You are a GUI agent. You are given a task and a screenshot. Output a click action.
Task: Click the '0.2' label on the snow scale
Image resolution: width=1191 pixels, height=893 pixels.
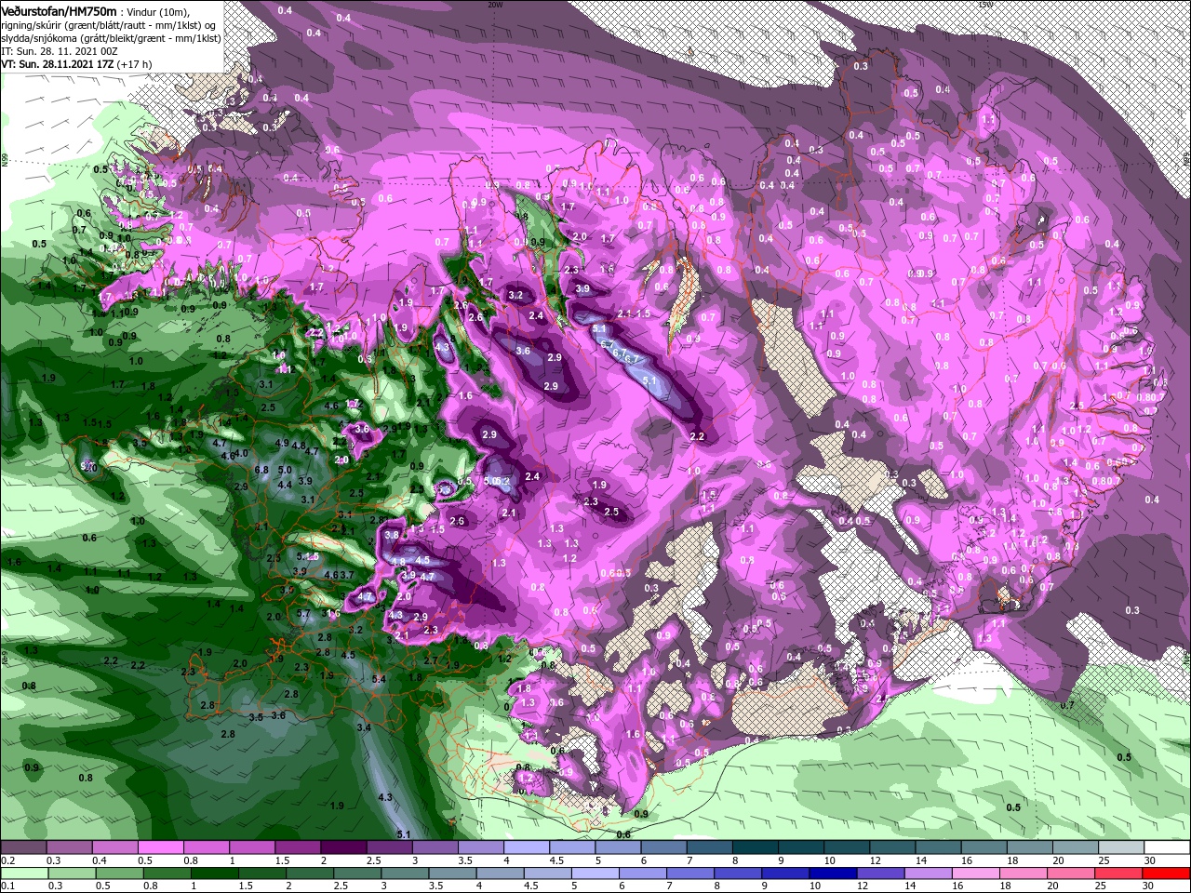coord(8,860)
